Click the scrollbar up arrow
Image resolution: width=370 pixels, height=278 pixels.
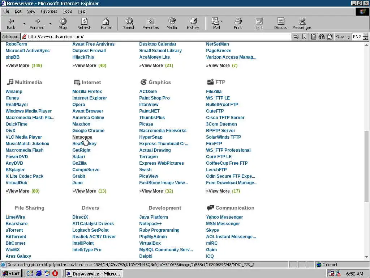click(x=366, y=45)
